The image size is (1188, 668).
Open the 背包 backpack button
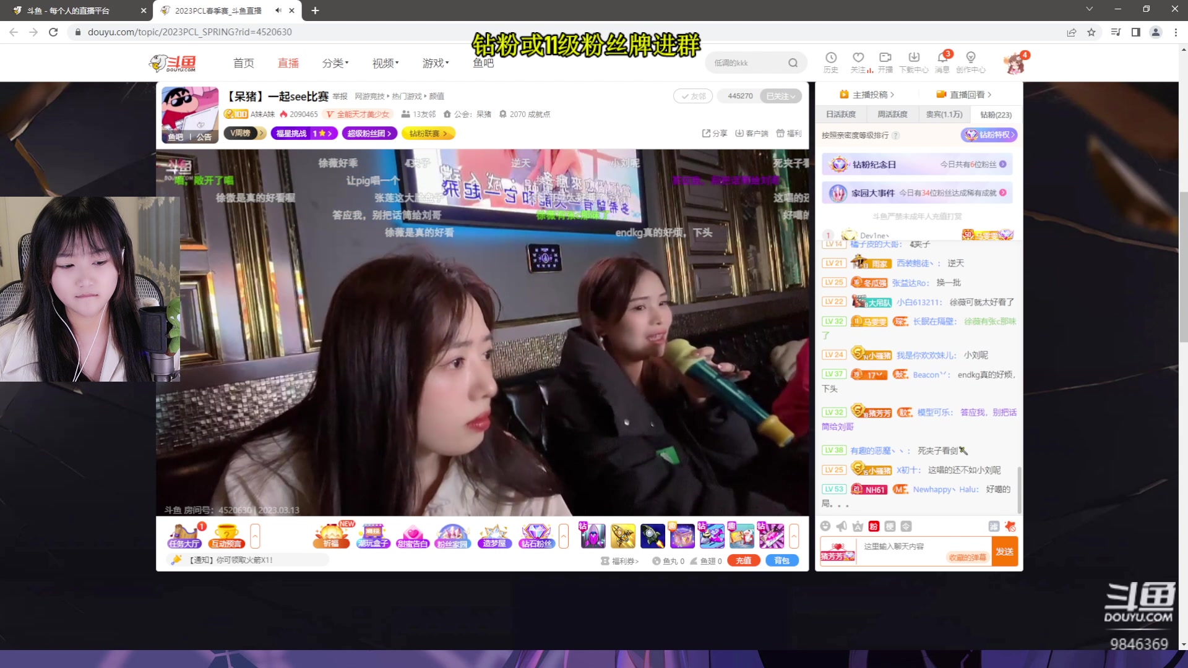[782, 561]
